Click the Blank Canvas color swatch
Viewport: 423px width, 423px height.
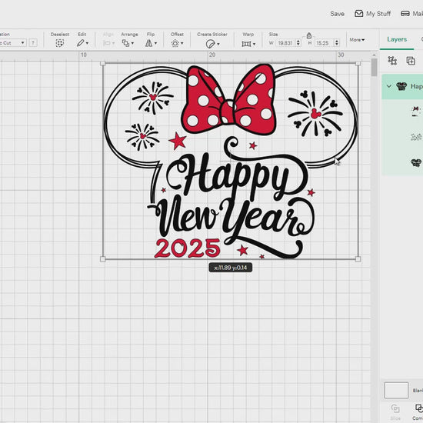tap(396, 390)
